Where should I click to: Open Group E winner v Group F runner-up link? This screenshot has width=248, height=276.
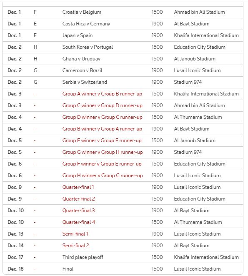click(x=102, y=141)
